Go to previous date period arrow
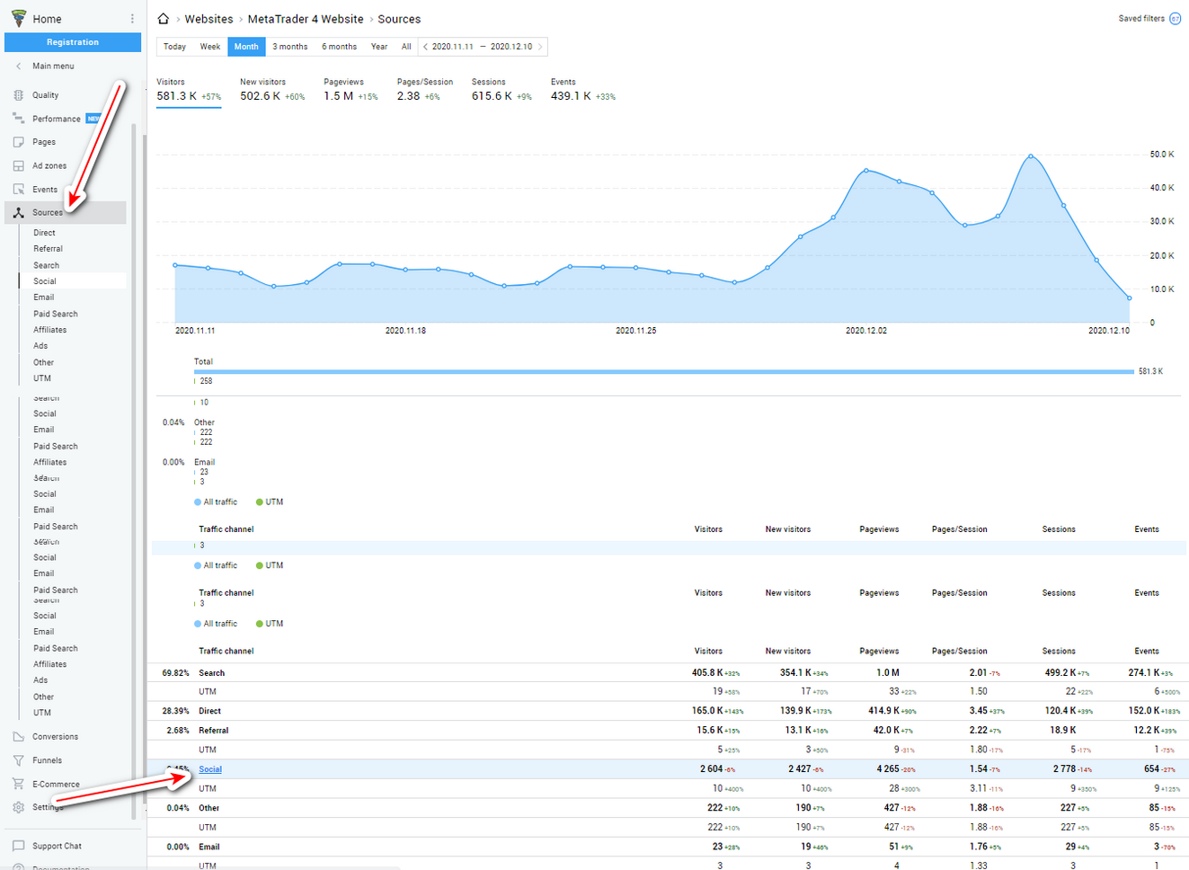This screenshot has width=1189, height=870. 425,47
